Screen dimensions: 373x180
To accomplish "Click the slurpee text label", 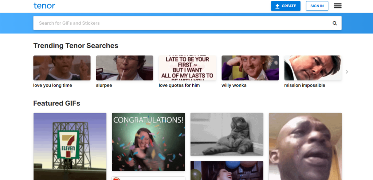I will [x=104, y=85].
